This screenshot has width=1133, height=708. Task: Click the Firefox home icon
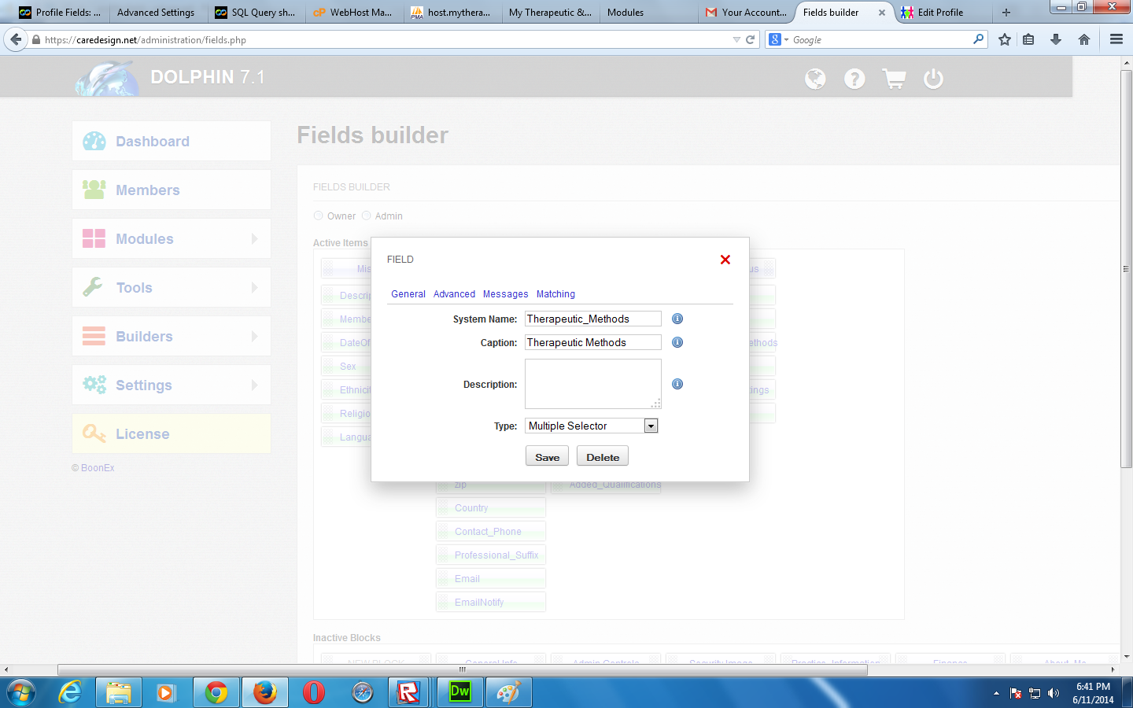pyautogui.click(x=1084, y=39)
